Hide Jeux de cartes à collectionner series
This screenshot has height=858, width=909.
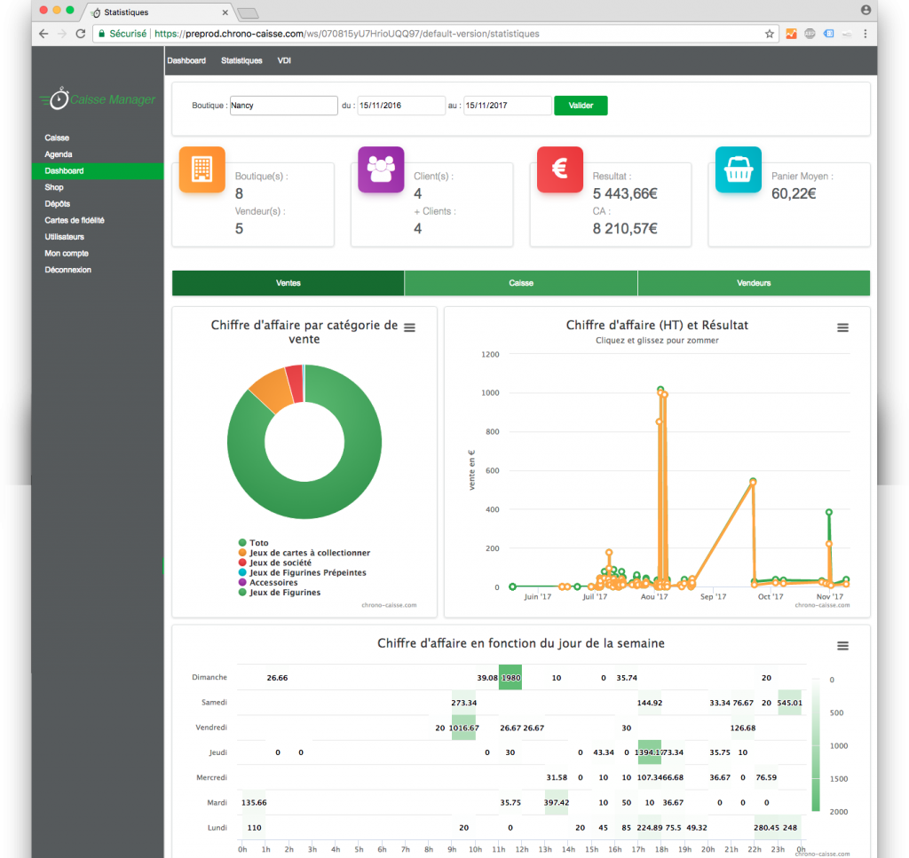tap(309, 553)
